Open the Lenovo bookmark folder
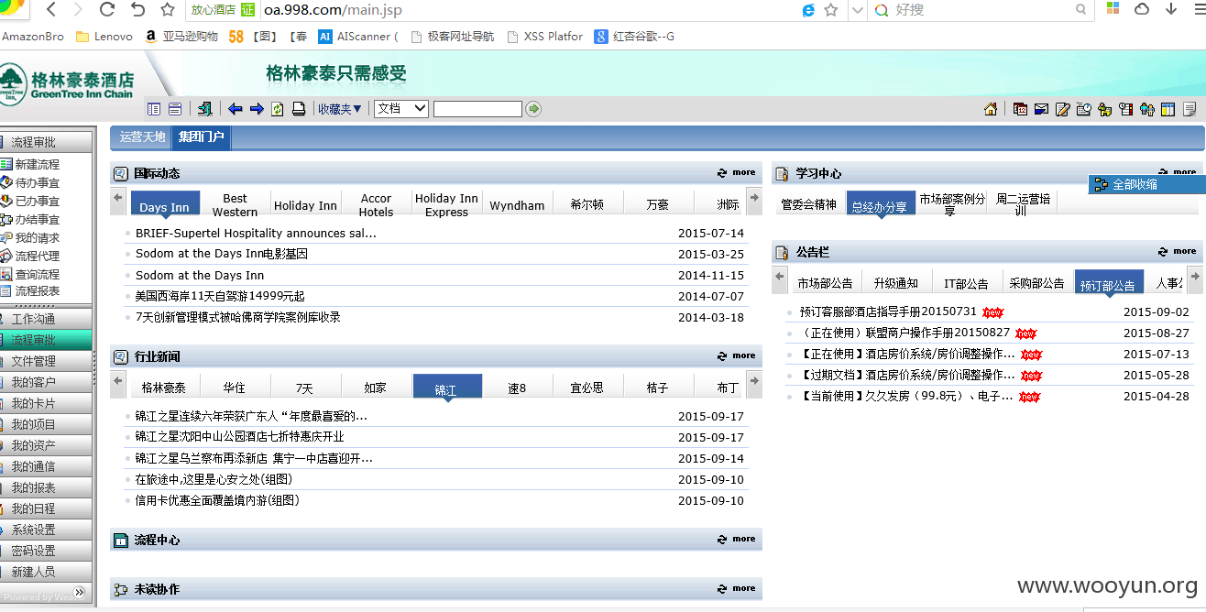Screen dimensions: 1206x612 (x=105, y=37)
